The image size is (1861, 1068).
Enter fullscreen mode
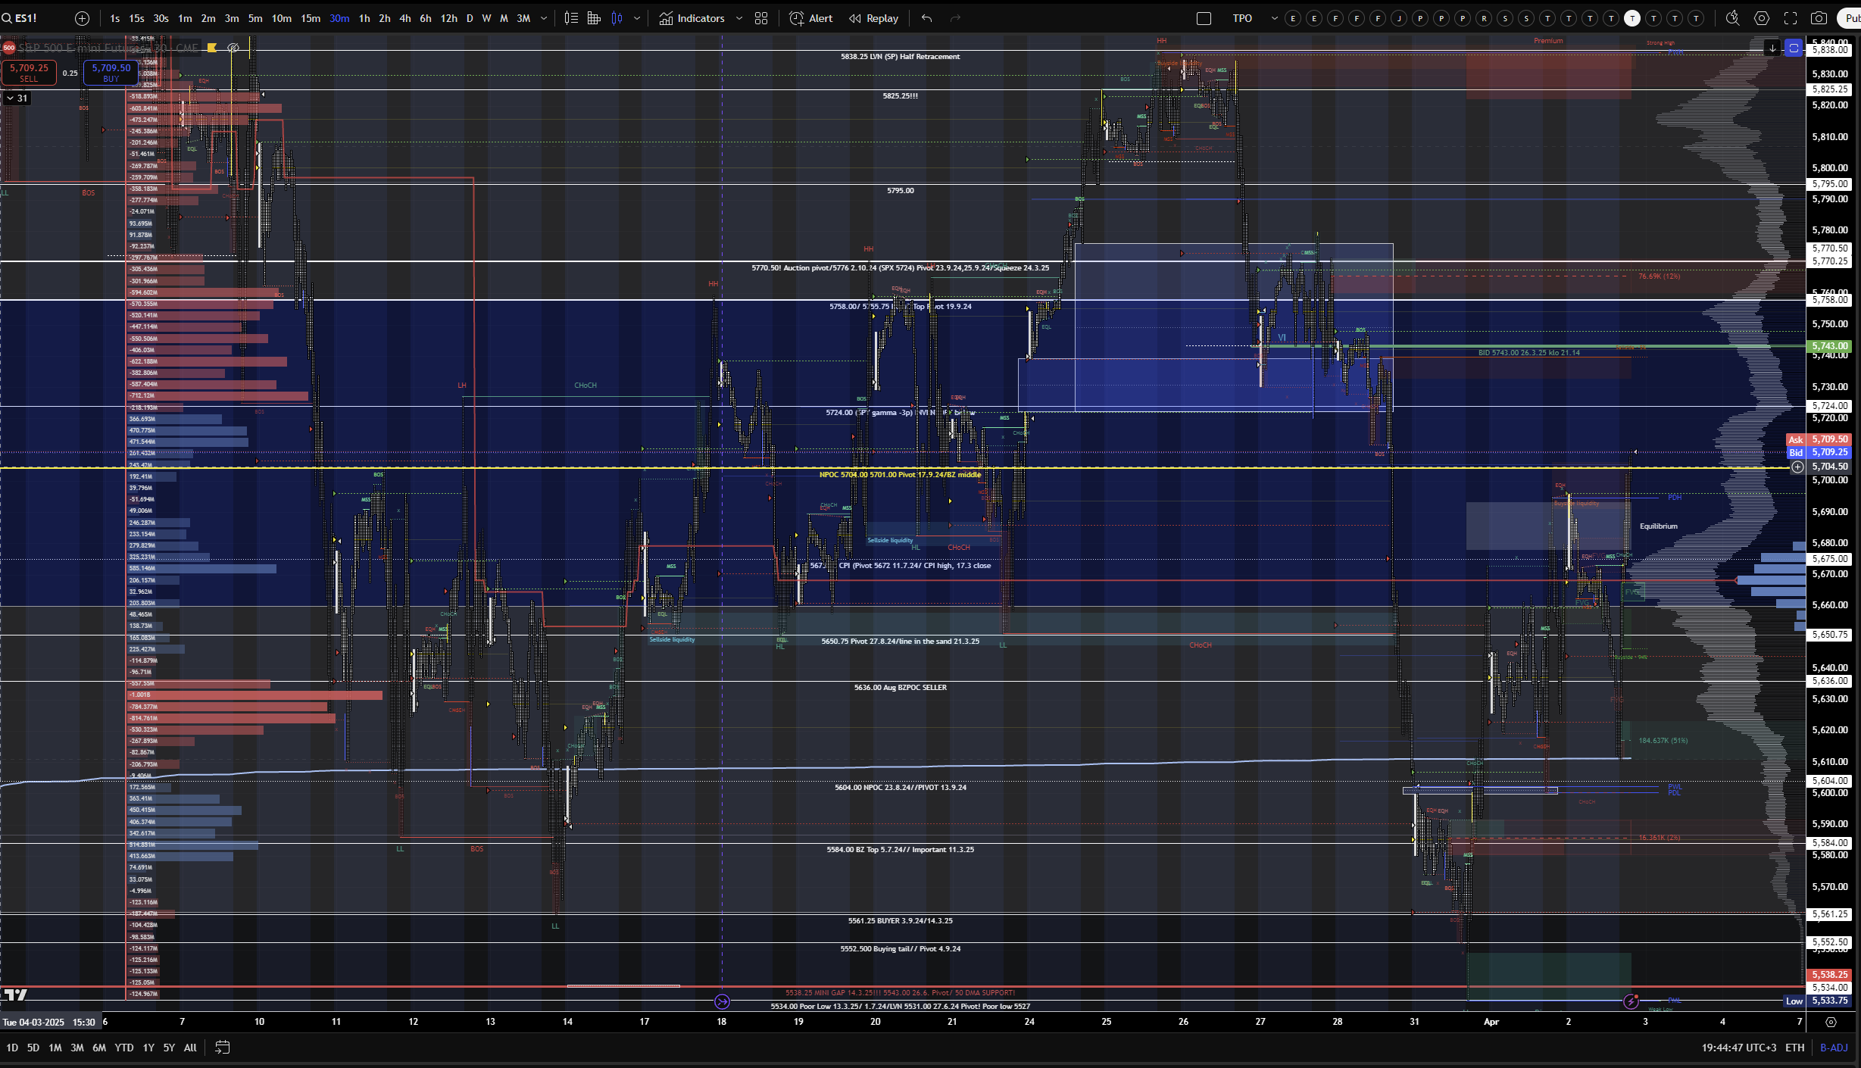1791,18
